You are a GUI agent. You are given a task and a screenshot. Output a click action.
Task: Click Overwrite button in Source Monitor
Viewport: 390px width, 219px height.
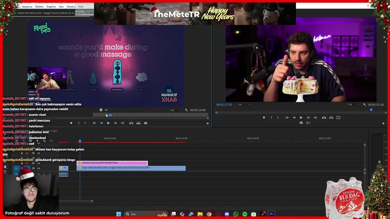138,123
